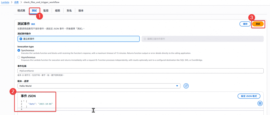This screenshot has width=270, height=115.
Task: Click the refresh templates icon
Action: (x=186, y=86)
